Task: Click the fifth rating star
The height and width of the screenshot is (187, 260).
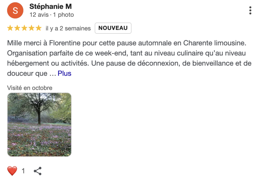Action: 38,28
